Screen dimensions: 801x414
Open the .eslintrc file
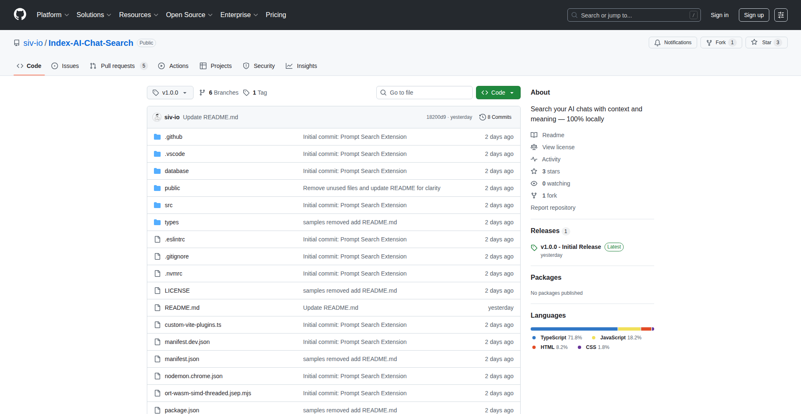[175, 239]
